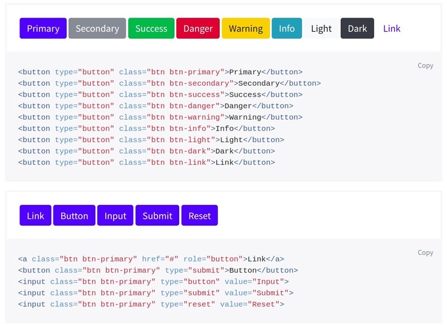Click the purple Input button

pos(115,216)
